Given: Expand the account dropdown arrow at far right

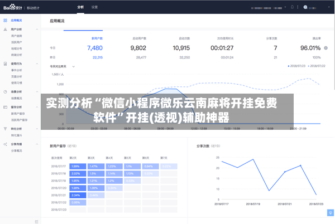Looking at the screenshot, I should click(x=329, y=7).
